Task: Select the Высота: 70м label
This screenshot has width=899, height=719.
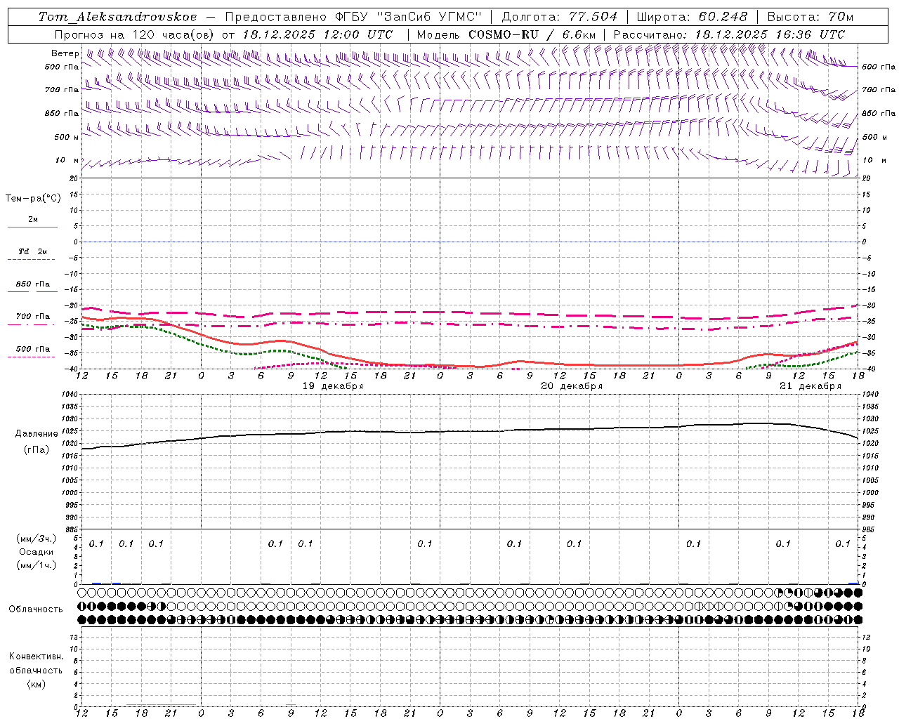Action: point(810,17)
